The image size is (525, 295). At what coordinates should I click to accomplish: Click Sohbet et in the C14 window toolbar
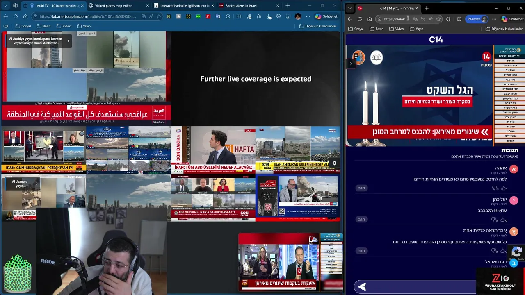512,19
